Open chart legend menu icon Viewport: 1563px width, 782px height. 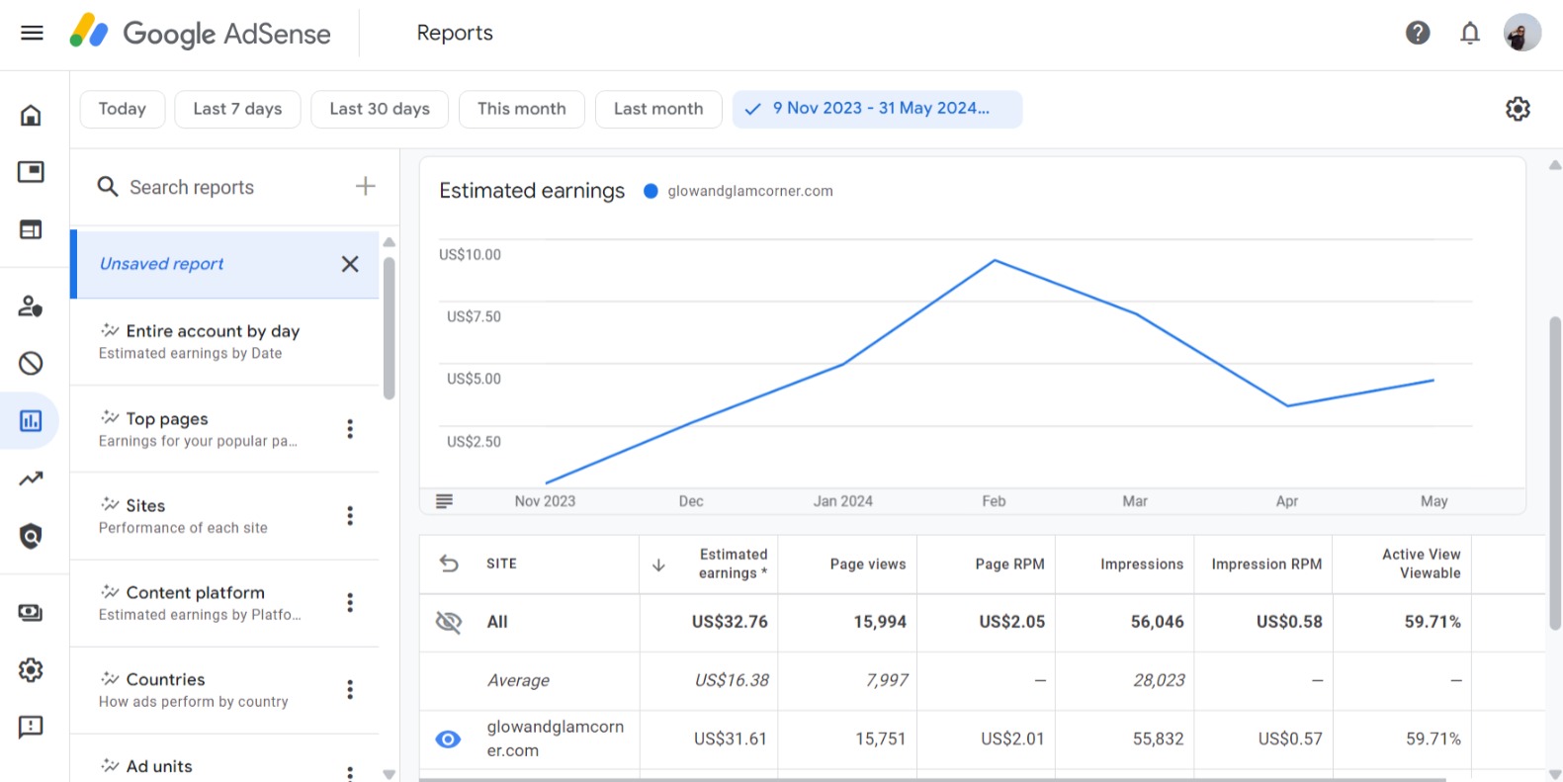[x=444, y=501]
